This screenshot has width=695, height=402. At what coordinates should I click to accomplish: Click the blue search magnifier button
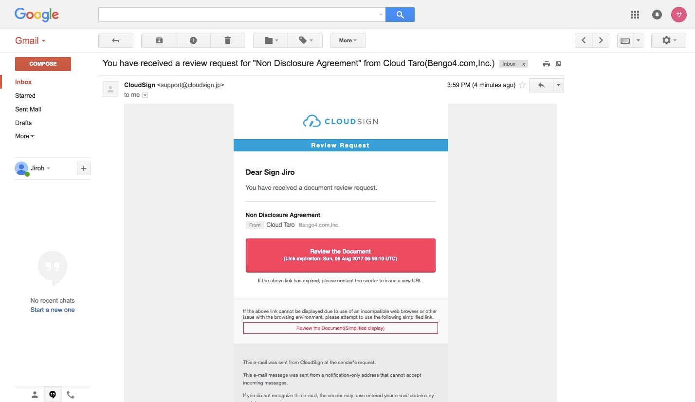400,15
